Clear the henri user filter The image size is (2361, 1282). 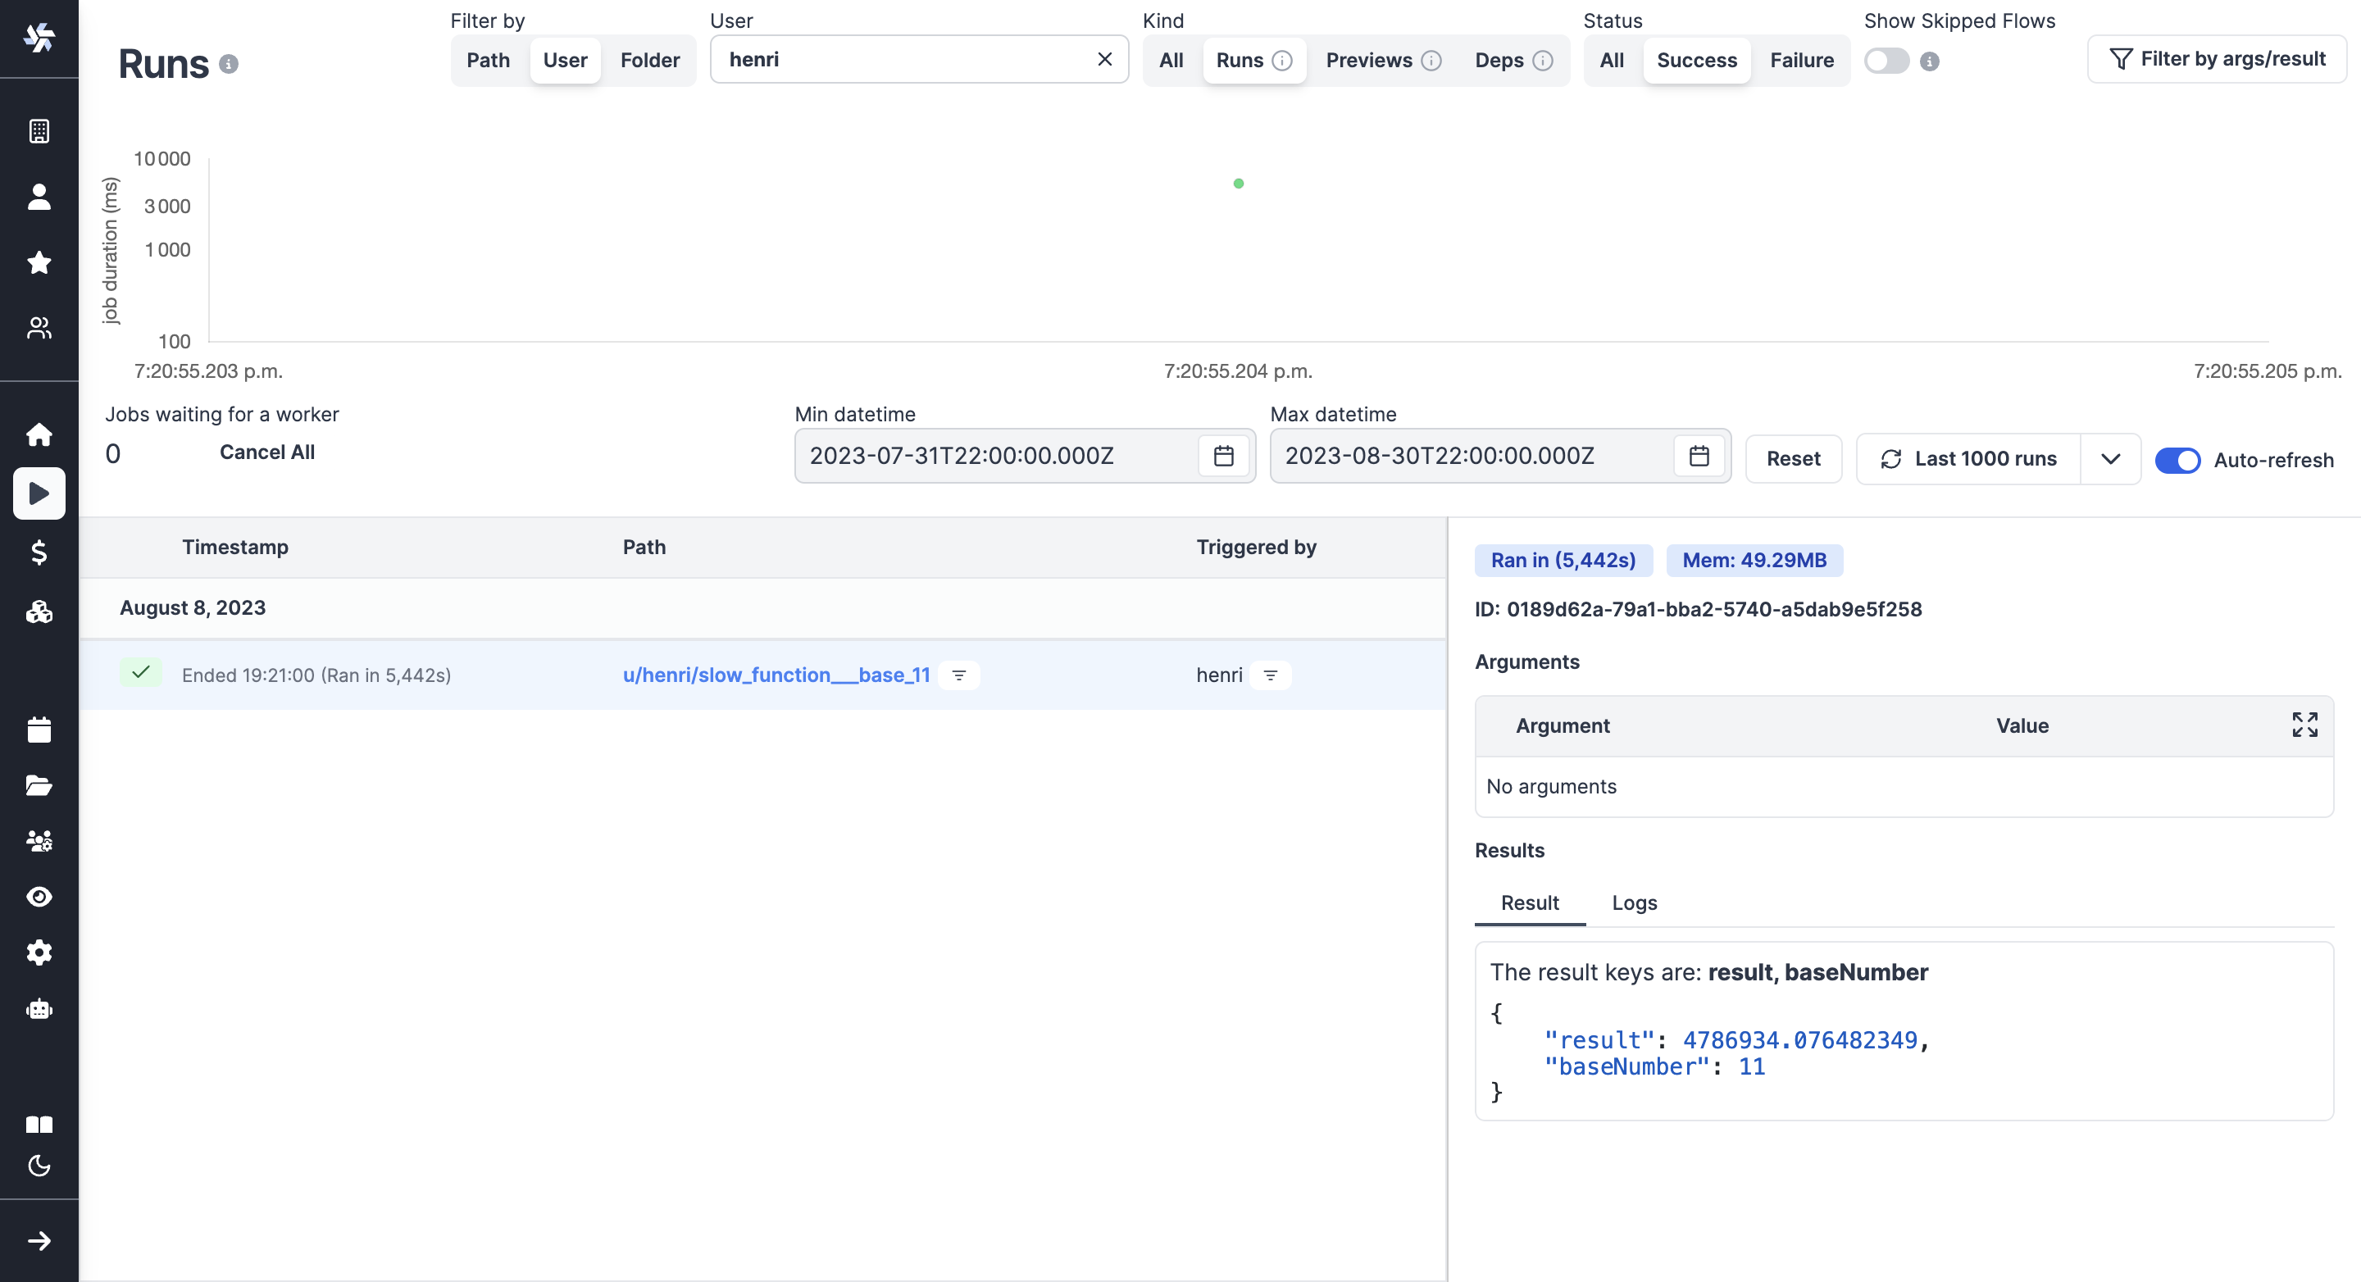[1104, 60]
